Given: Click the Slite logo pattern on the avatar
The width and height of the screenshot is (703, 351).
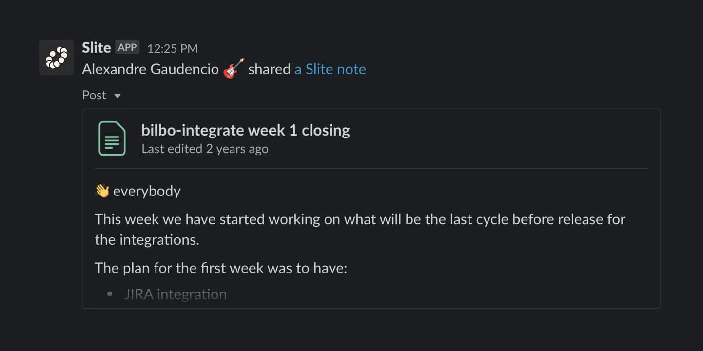Looking at the screenshot, I should click(x=56, y=57).
